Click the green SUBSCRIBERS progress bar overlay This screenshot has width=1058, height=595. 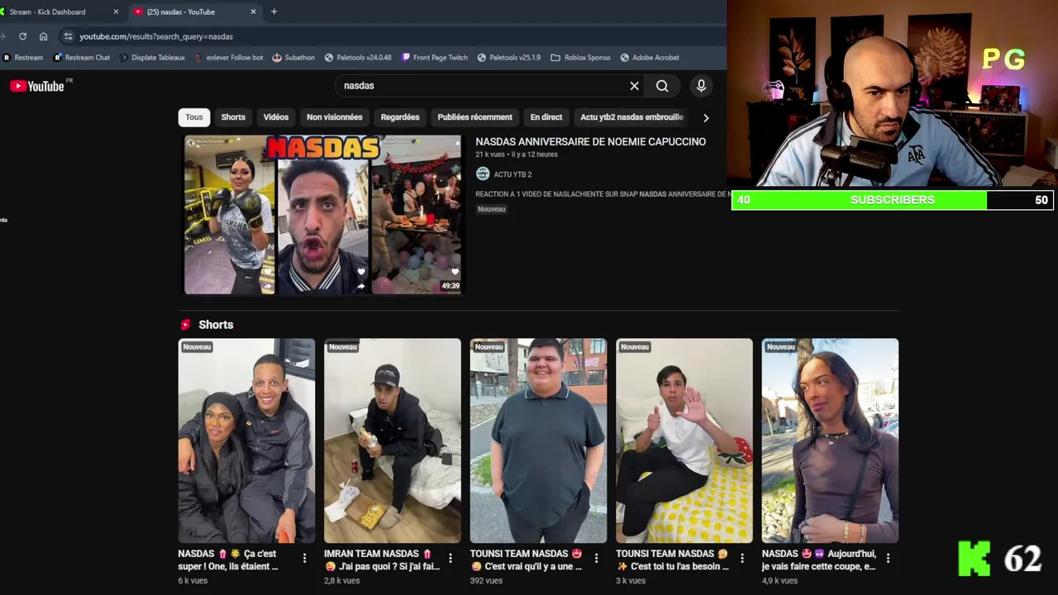click(893, 200)
